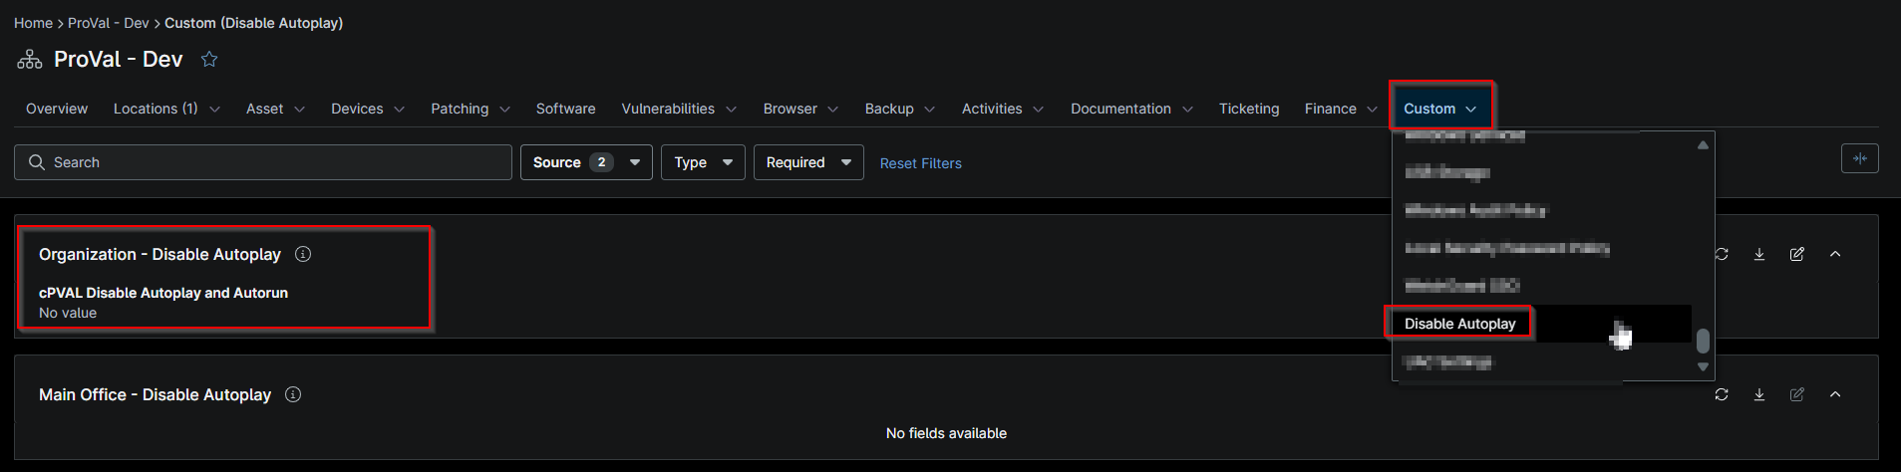1901x472 pixels.
Task: Refresh the Main Office - Disable Autoplay section
Action: (x=1722, y=394)
